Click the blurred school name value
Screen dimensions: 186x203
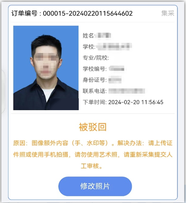[x=114, y=47]
